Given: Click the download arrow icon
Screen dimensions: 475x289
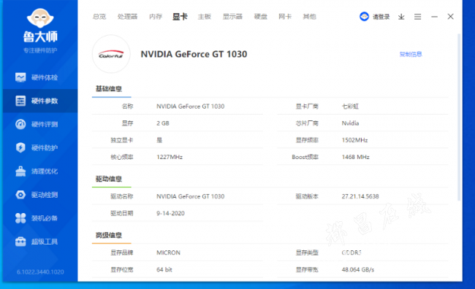Looking at the screenshot, I should coord(401,17).
